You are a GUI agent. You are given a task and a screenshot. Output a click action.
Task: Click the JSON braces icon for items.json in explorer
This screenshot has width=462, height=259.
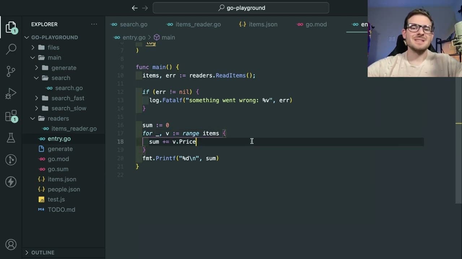(42, 179)
